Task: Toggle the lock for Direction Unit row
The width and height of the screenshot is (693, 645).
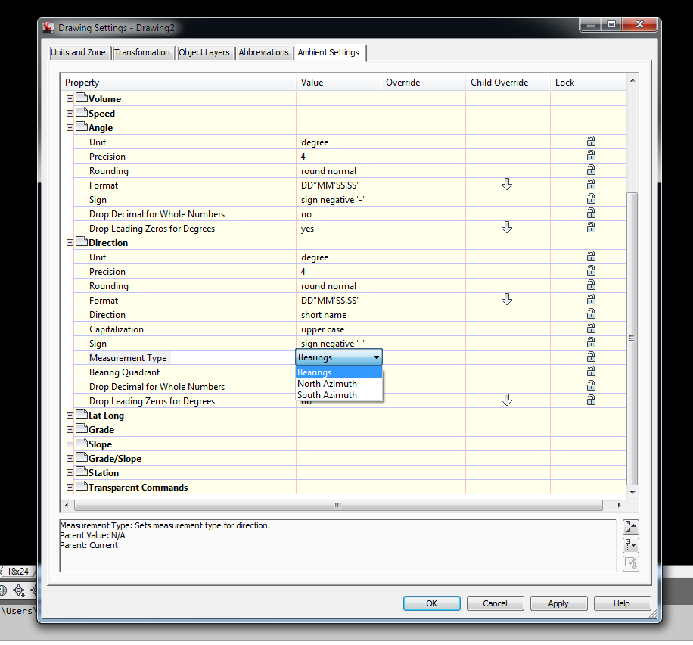Action: pos(591,257)
